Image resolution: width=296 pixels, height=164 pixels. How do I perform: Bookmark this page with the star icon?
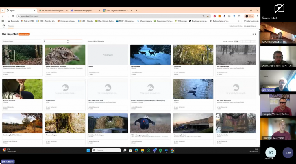point(208,16)
